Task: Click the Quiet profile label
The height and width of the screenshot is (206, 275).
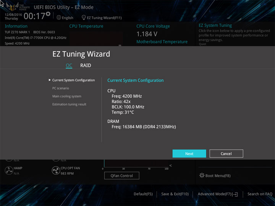Action: (202, 44)
